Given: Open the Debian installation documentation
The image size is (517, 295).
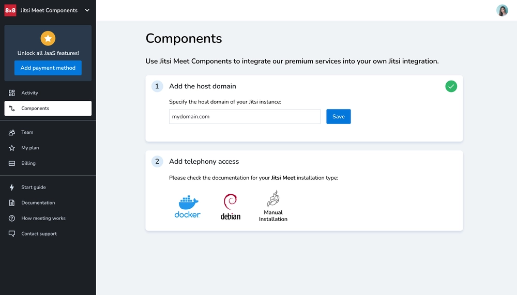Looking at the screenshot, I should (x=231, y=207).
